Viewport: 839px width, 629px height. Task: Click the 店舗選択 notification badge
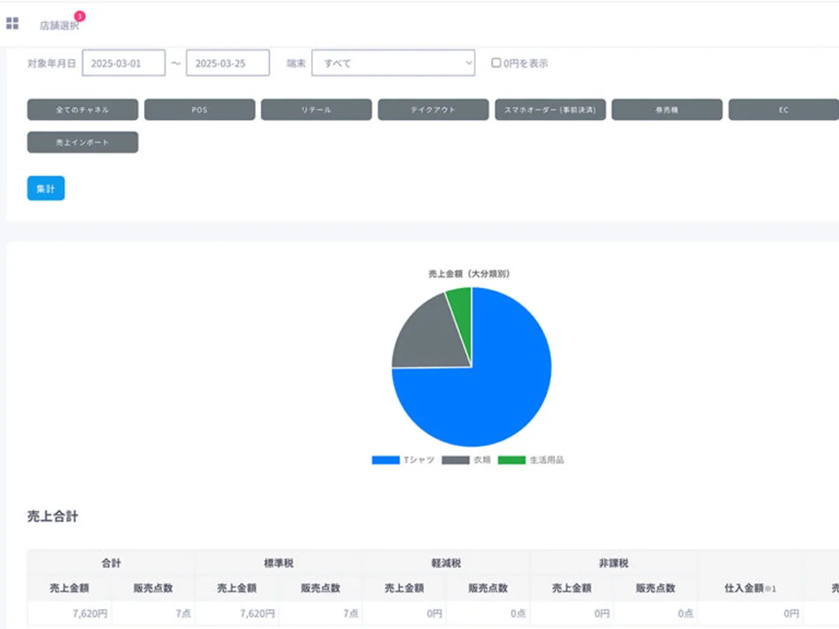[80, 16]
